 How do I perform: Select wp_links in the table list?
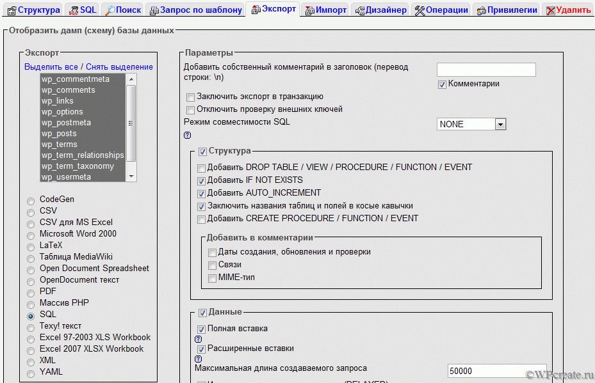[x=83, y=101]
